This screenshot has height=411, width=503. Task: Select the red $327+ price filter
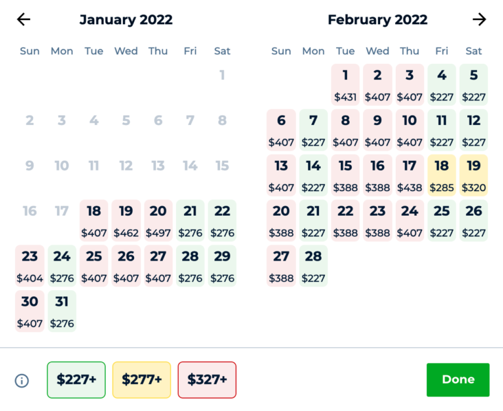click(x=208, y=380)
